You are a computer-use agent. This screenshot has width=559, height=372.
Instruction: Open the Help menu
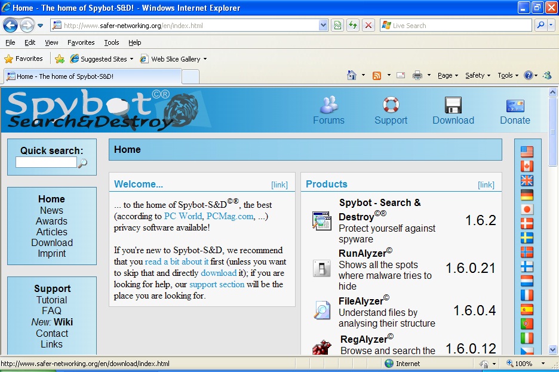(x=135, y=42)
